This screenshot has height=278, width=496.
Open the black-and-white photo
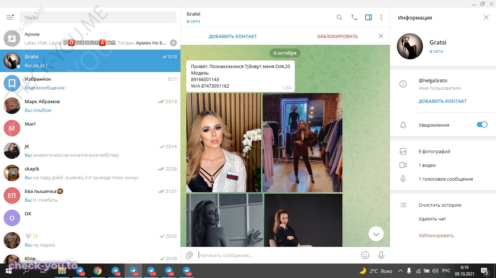click(224, 220)
